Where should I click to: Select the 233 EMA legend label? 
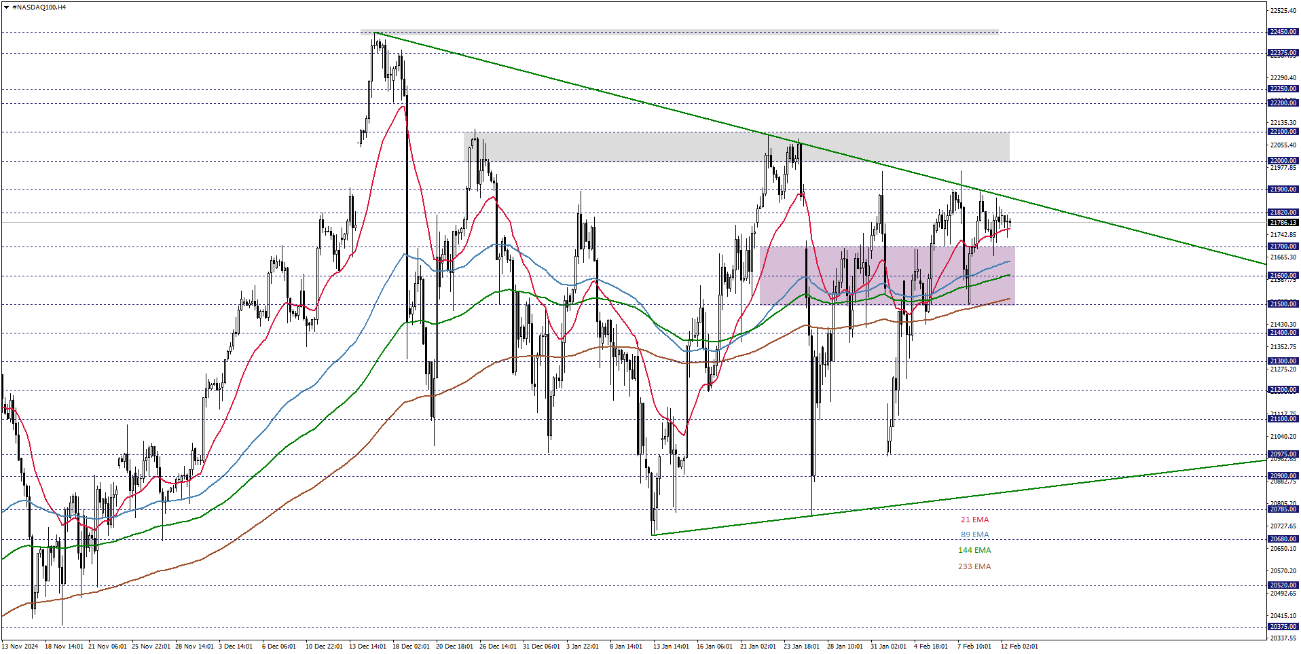[974, 566]
